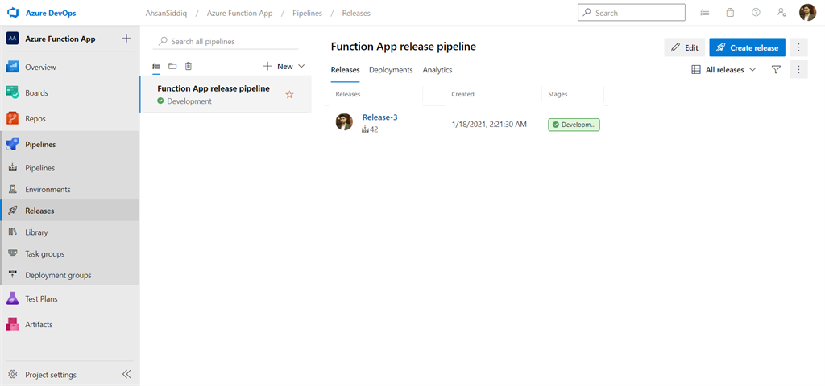Click Pipelines breadcrumb link

307,13
